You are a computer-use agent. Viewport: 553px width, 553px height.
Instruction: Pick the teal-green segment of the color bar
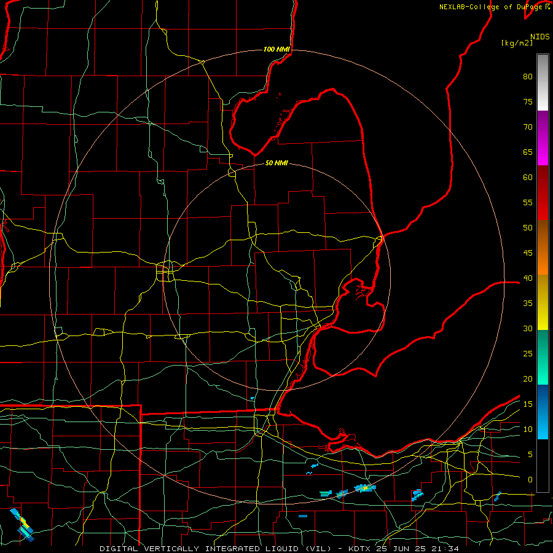click(543, 357)
